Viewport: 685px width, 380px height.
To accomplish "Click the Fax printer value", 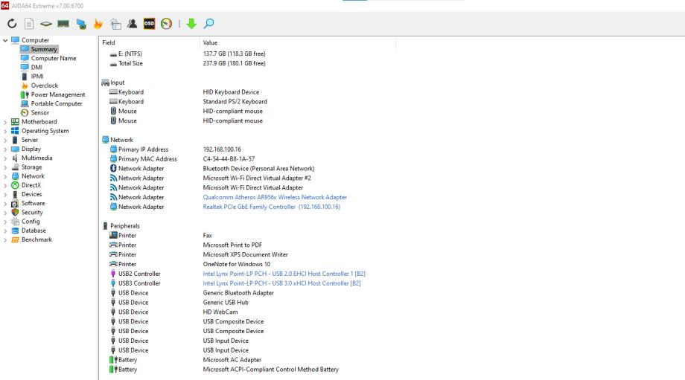I will [x=207, y=236].
